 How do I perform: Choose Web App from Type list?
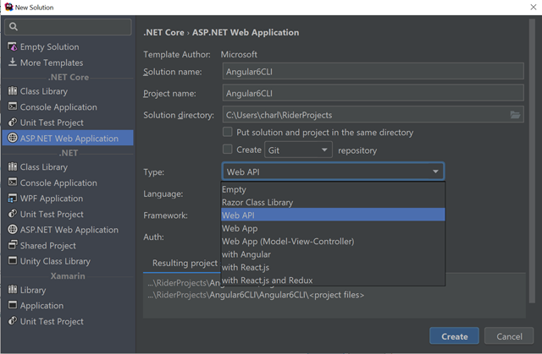pyautogui.click(x=333, y=228)
